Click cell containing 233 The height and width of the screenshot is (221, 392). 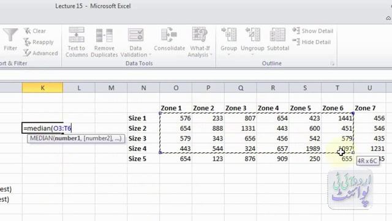pos(208,118)
